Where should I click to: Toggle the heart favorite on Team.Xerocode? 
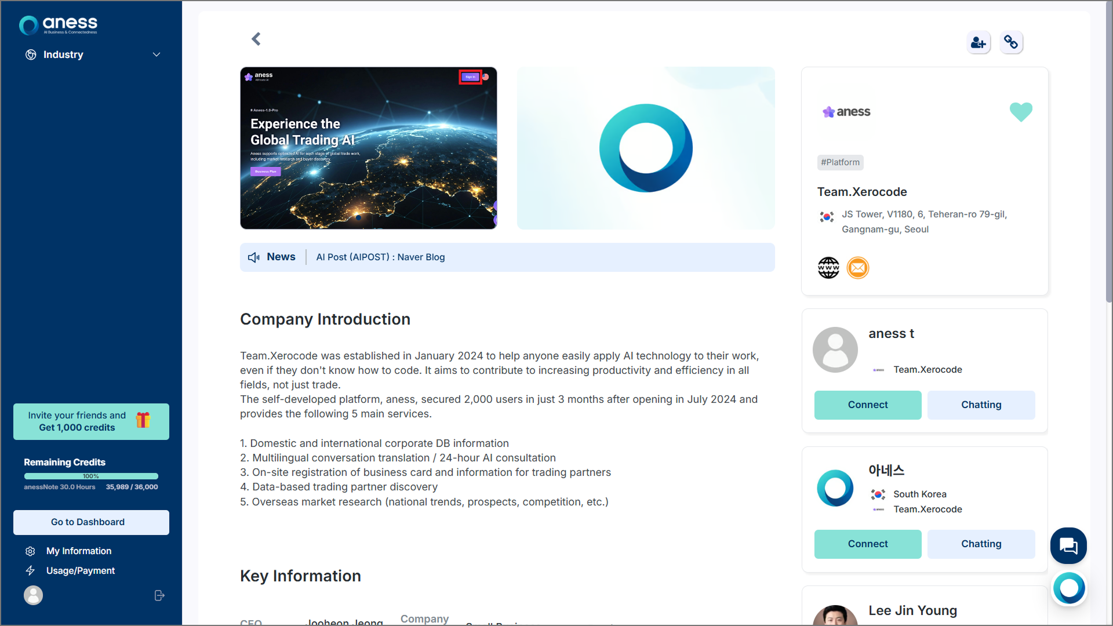click(x=1021, y=111)
